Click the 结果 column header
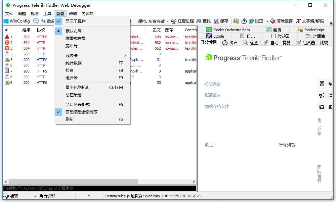Viewport: 336px width, 202px height. (26, 30)
